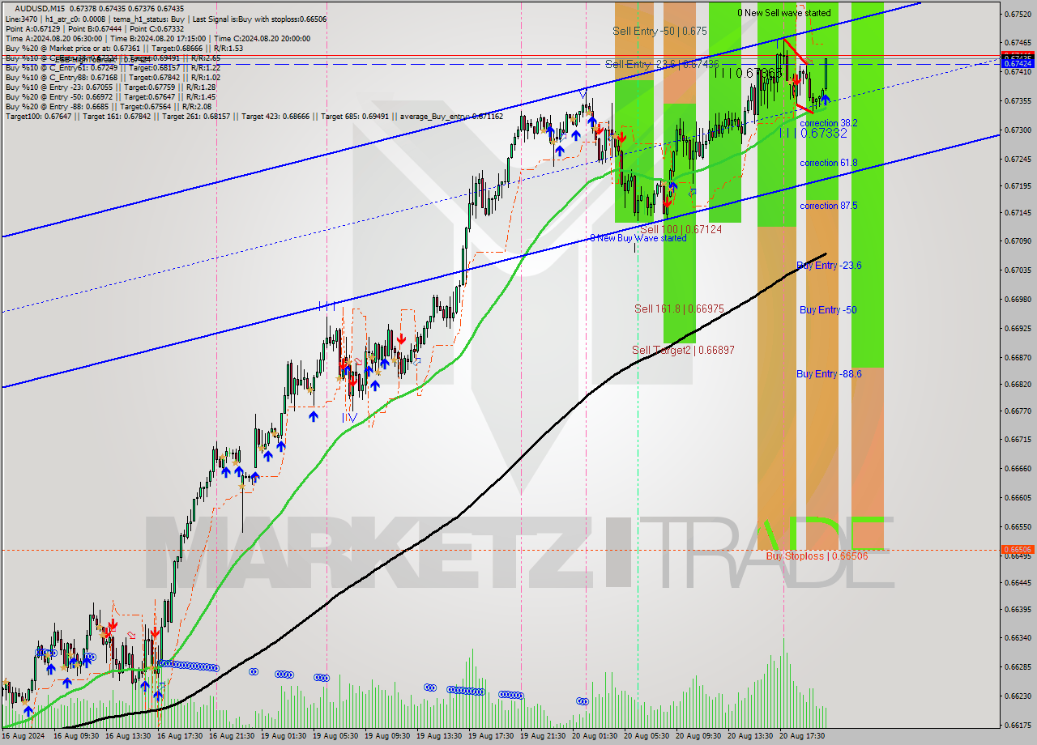Click the 0.66340 price axis label
1037x745 pixels.
[1018, 637]
